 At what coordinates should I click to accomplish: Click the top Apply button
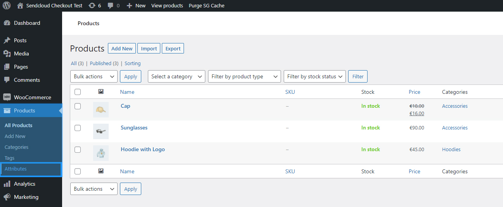[x=131, y=76]
